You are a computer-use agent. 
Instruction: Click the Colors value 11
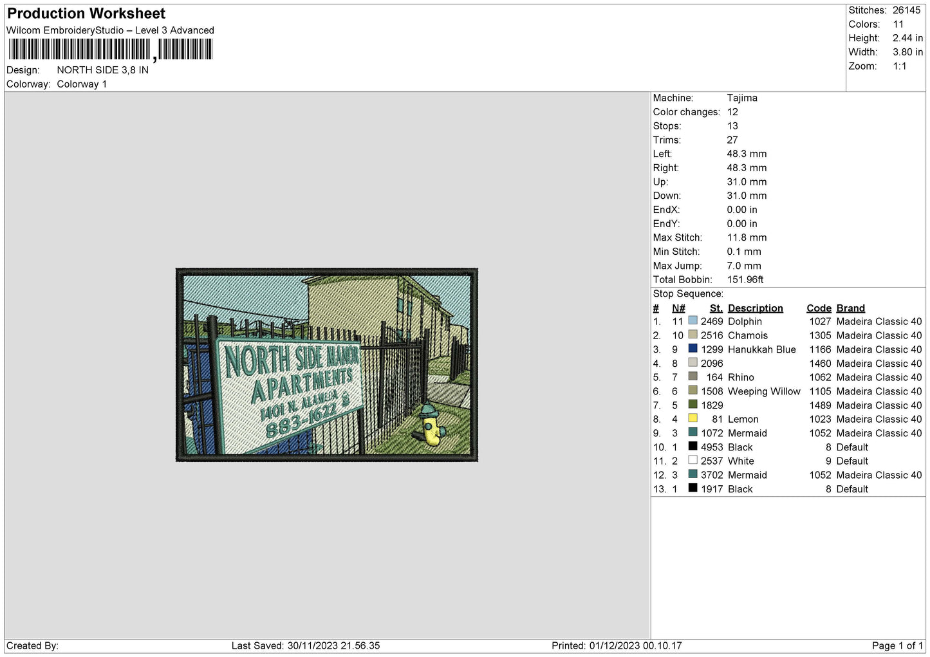pyautogui.click(x=898, y=24)
